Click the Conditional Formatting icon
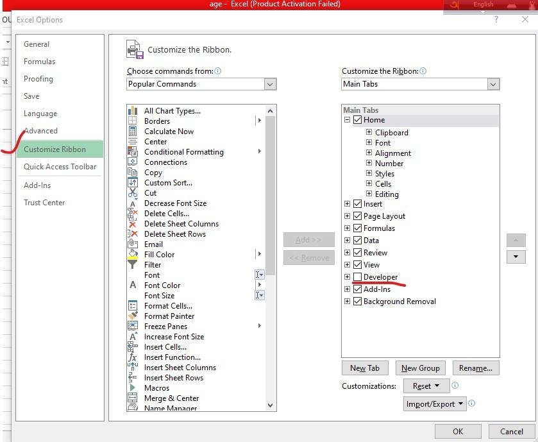 (x=133, y=152)
